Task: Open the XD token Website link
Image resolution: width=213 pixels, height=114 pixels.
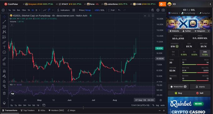Action: 174,31
